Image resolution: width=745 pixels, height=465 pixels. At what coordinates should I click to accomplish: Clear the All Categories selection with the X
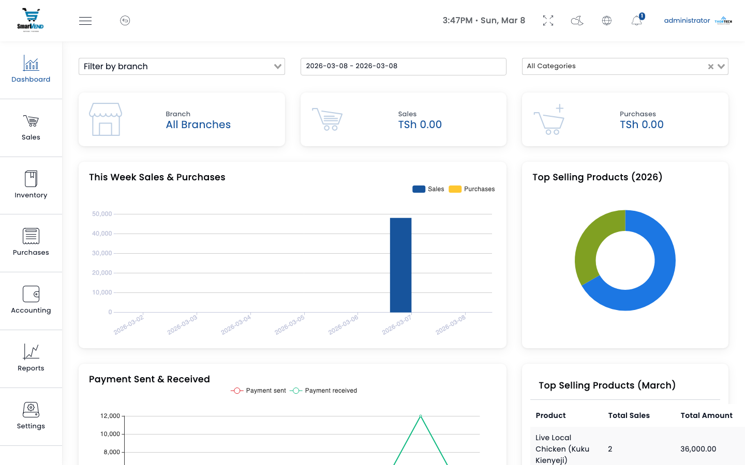[x=711, y=67]
